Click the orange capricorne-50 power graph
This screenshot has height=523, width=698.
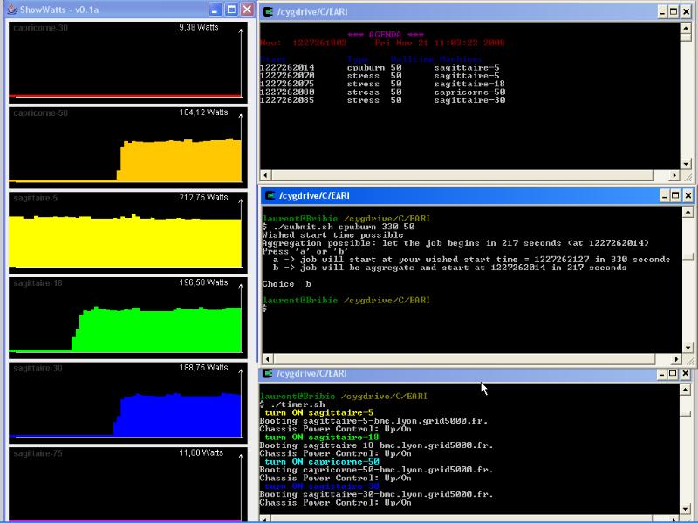tap(128, 147)
